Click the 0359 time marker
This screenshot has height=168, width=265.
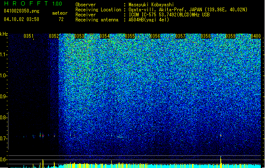[230, 36]
